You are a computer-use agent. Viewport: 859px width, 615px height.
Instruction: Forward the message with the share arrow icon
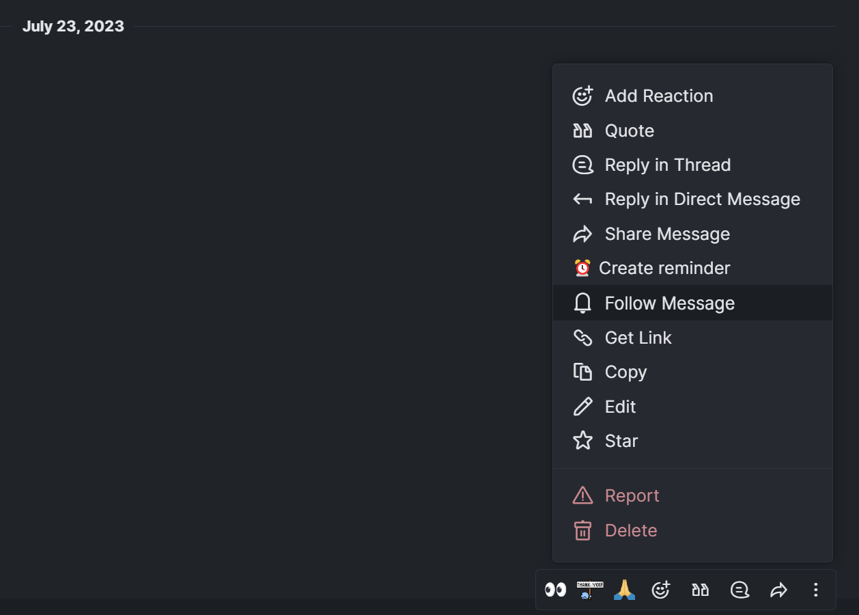778,589
